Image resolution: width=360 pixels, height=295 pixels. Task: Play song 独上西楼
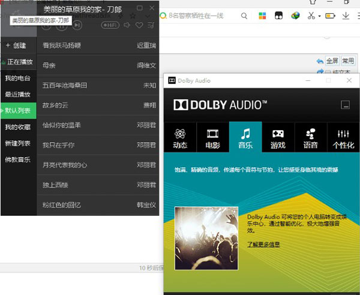pyautogui.click(x=98, y=185)
